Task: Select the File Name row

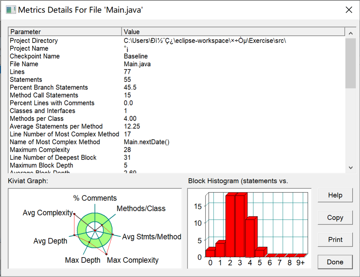Action: coord(177,64)
